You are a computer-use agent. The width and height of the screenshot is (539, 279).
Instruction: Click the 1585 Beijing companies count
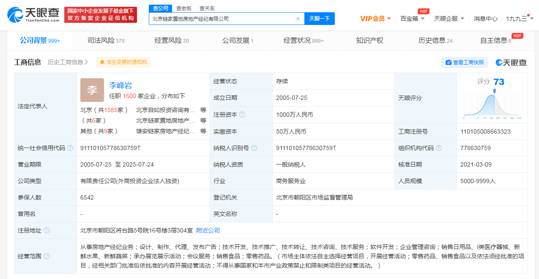[111, 110]
